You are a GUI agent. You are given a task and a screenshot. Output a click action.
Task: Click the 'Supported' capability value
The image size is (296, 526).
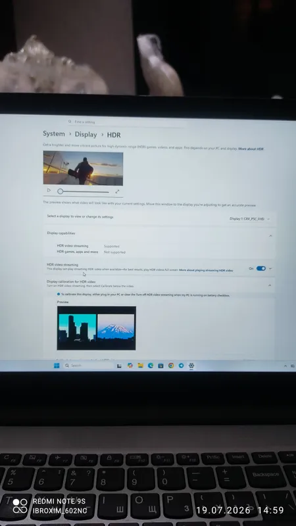111,246
